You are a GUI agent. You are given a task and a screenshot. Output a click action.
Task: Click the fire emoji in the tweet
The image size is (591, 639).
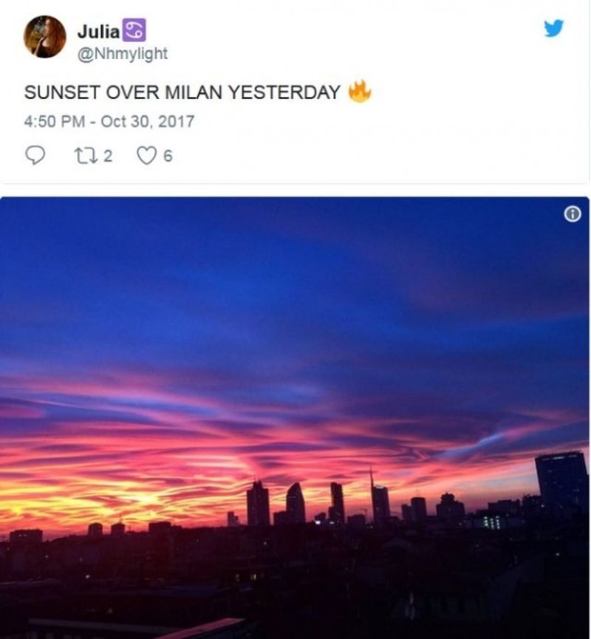[360, 92]
